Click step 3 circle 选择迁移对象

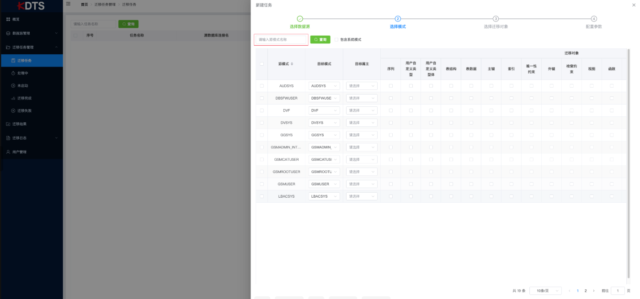[496, 19]
